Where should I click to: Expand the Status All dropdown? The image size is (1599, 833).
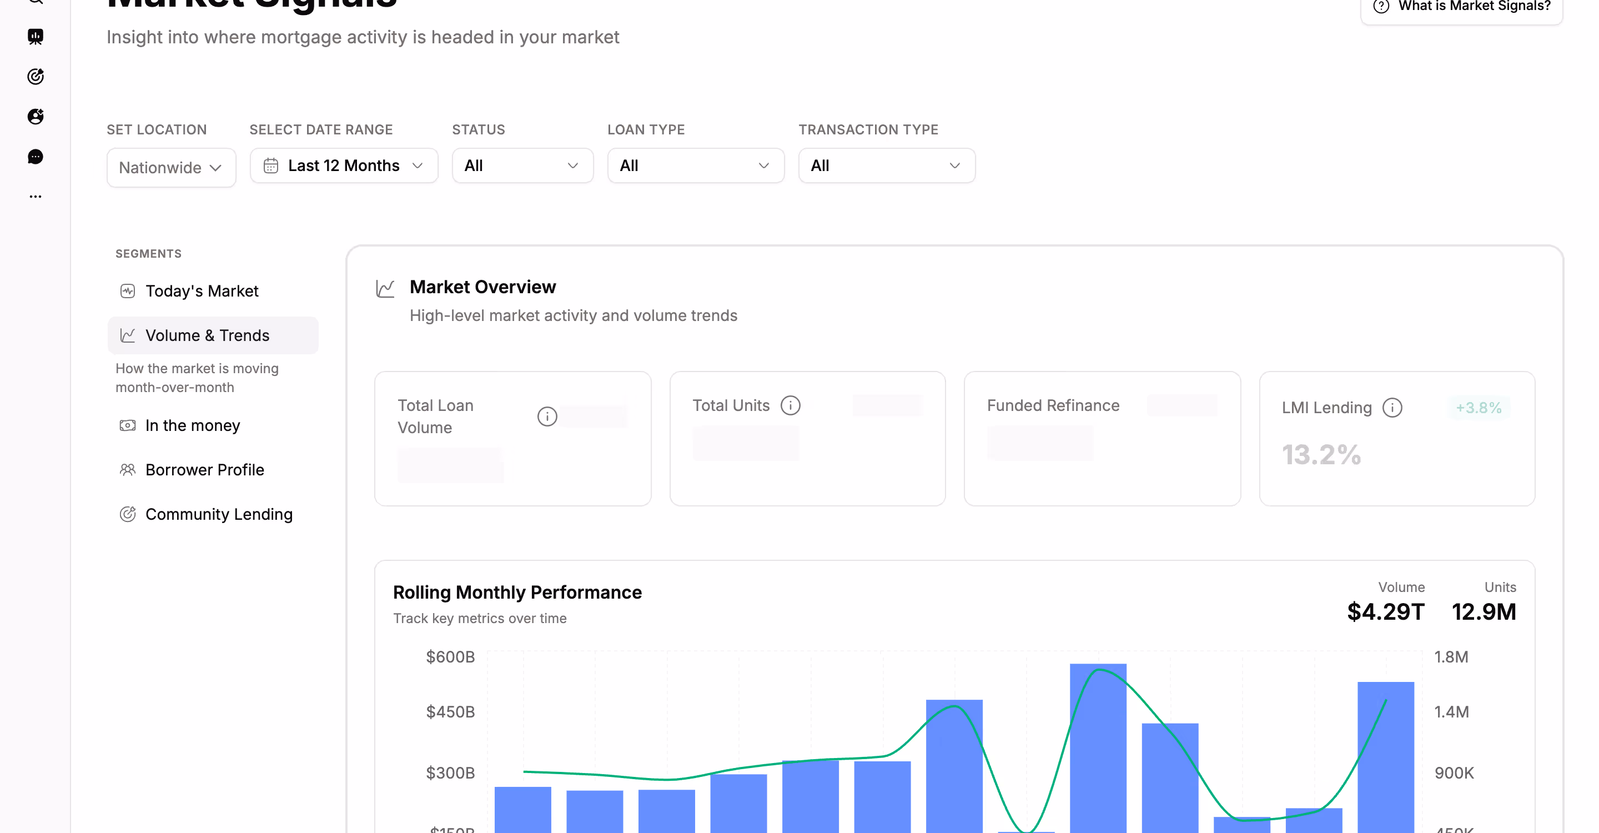click(522, 165)
